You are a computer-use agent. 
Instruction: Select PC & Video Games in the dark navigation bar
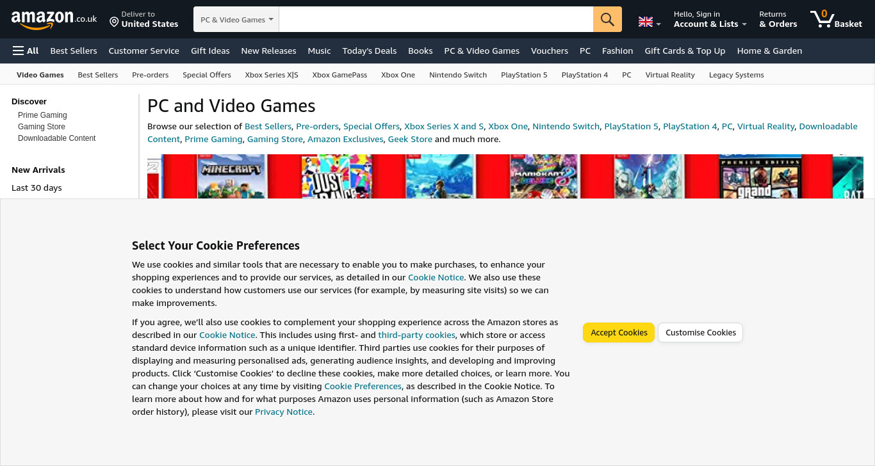point(482,51)
